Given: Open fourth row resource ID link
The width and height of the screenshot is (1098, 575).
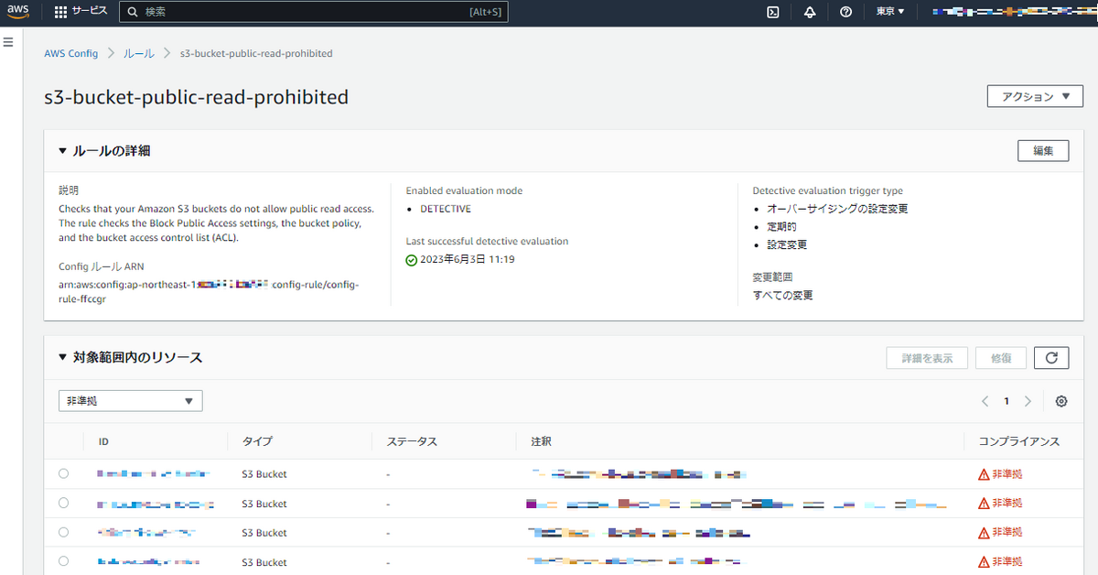Looking at the screenshot, I should click(x=148, y=561).
